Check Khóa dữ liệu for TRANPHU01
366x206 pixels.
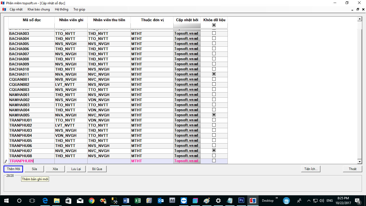(214, 120)
